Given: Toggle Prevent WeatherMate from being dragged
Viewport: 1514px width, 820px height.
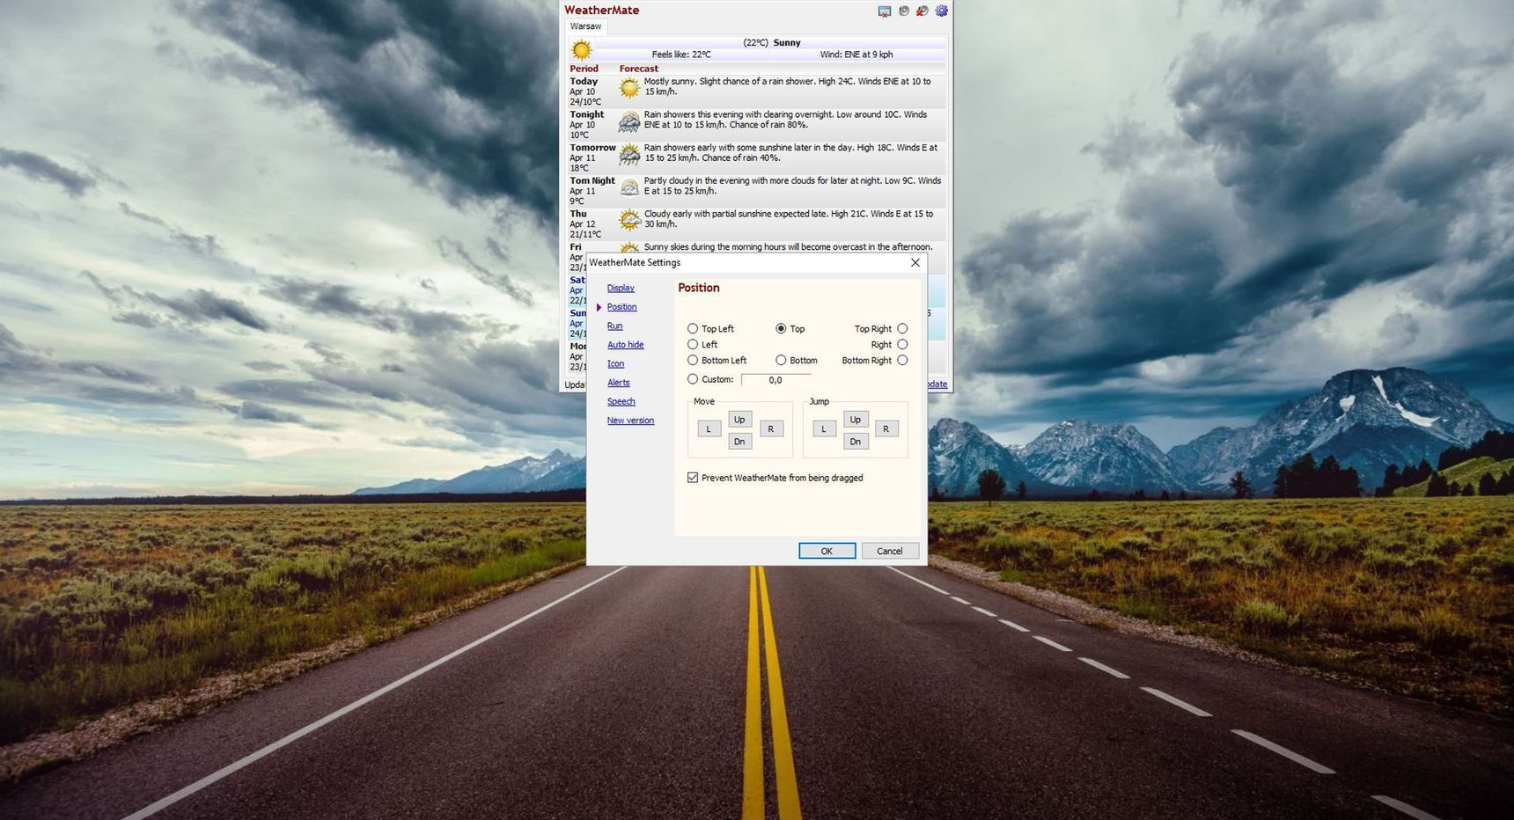Looking at the screenshot, I should tap(693, 478).
